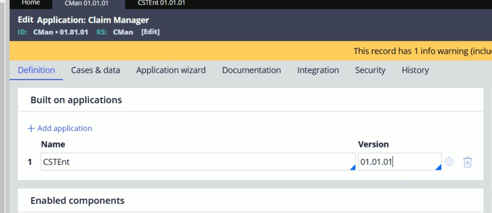Show the History tab
The image size is (492, 213).
coord(415,70)
